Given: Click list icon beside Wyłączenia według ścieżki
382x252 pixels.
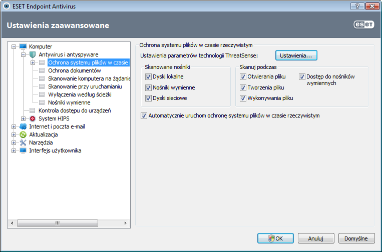Looking at the screenshot, I should pos(42,94).
